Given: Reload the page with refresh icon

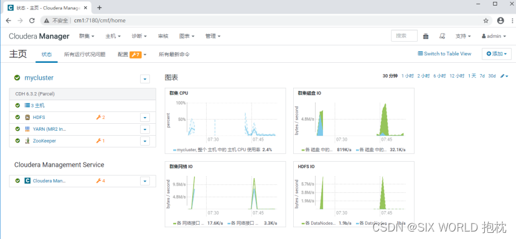Looking at the screenshot, I should [x=32, y=21].
